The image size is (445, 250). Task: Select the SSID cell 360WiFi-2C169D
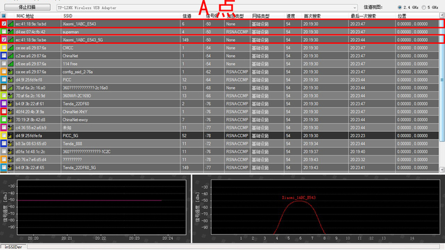click(x=77, y=96)
